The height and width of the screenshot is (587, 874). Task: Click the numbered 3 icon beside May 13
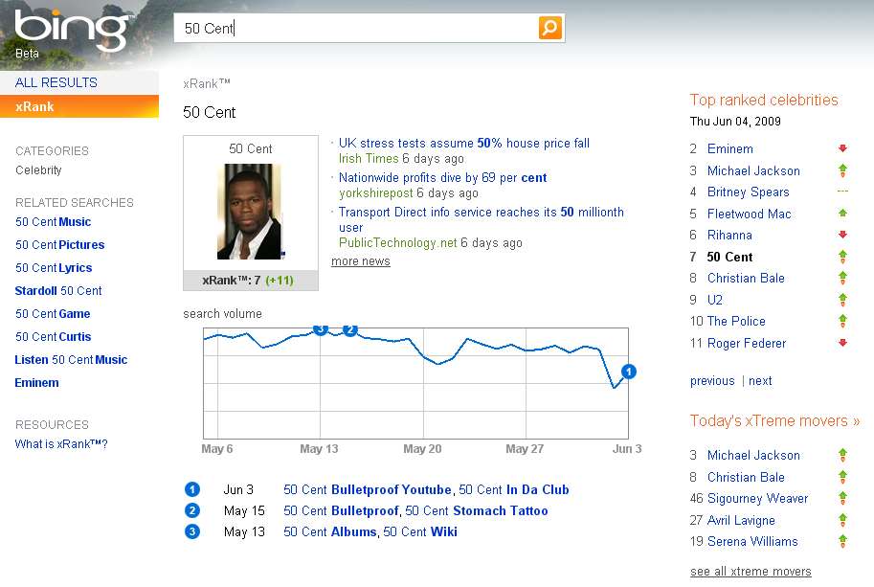[192, 531]
